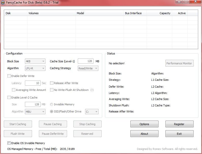Enable Defer Write checkbox
Viewport: 202px width, 154px height.
point(9,76)
